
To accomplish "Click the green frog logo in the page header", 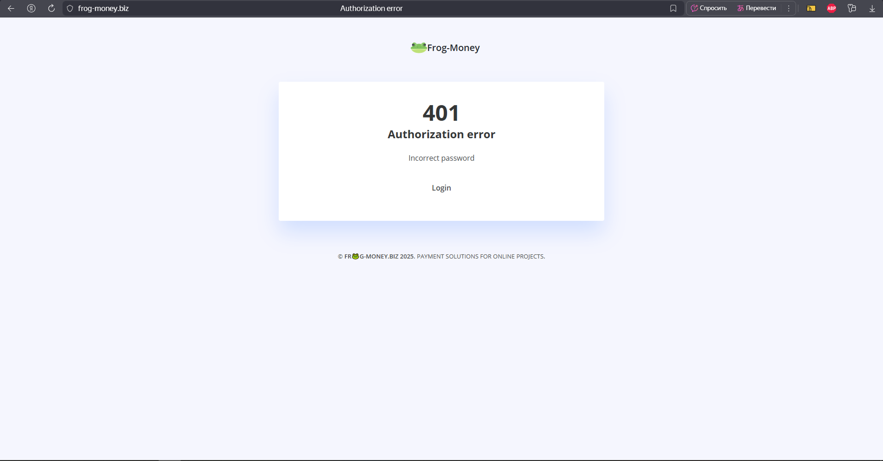I will click(419, 47).
